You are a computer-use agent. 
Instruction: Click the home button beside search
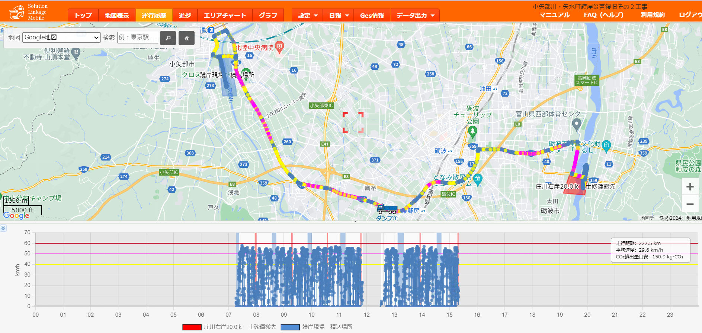(x=186, y=38)
